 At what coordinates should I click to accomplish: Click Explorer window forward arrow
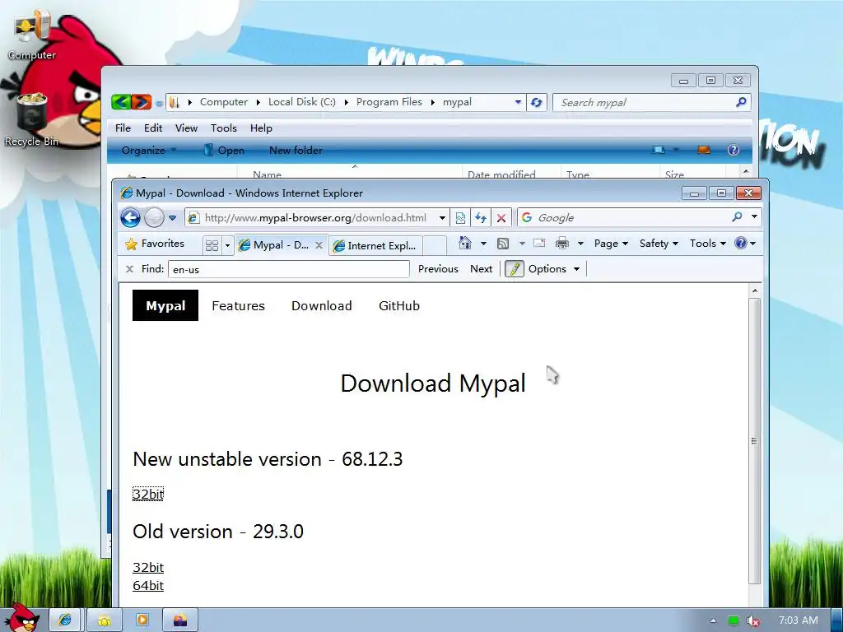point(142,101)
